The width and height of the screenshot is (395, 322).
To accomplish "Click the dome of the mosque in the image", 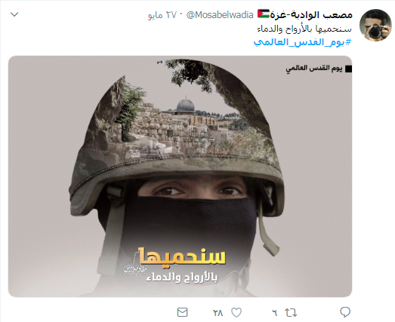I will pos(185,105).
